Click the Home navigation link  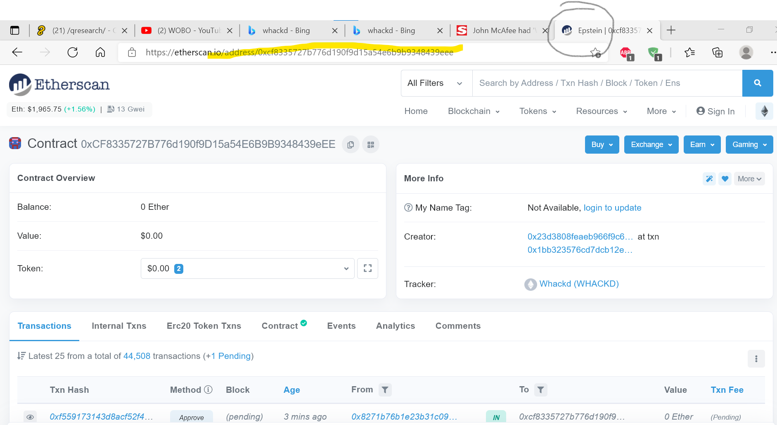416,111
